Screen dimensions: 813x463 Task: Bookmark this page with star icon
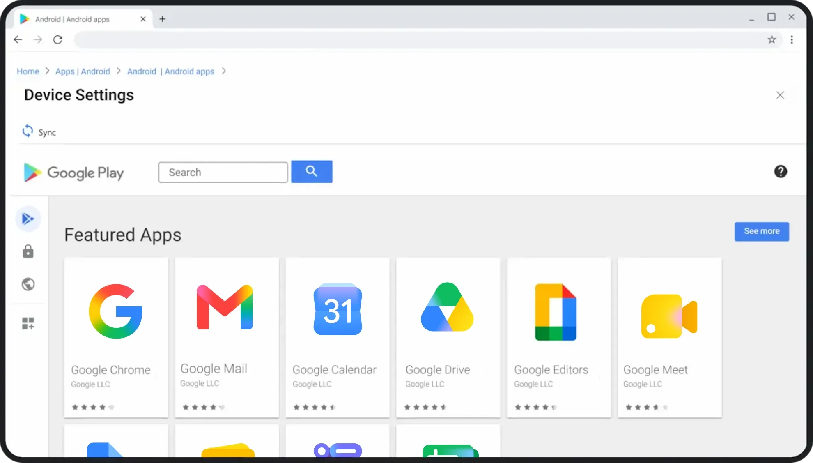click(772, 40)
